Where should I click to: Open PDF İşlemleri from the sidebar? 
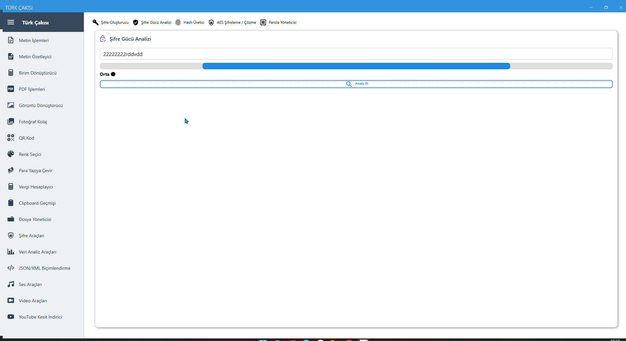[32, 89]
